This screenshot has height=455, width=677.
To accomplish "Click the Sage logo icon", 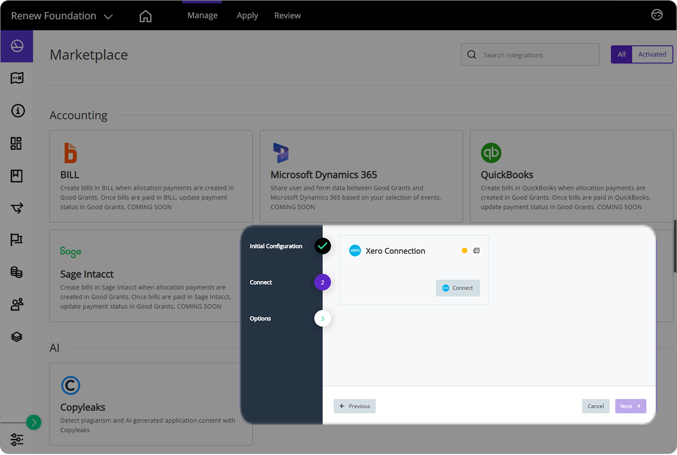I will (70, 252).
